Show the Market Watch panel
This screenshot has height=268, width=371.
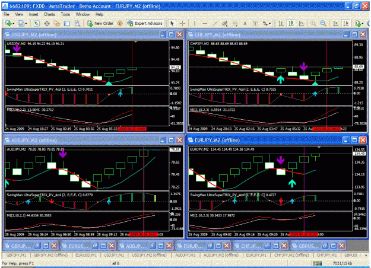(36, 23)
